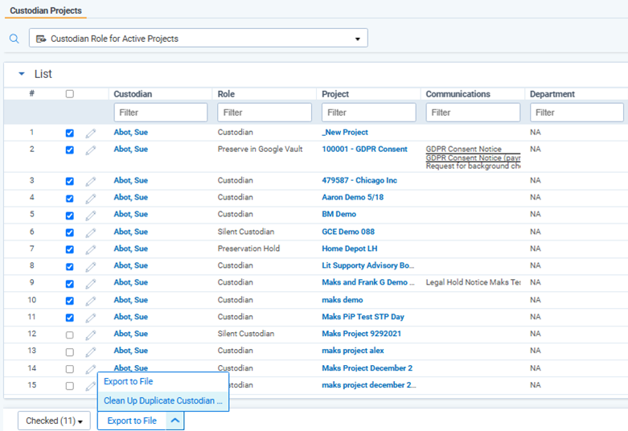This screenshot has width=628, height=431.
Task: Click the Custodian column filter field
Action: tap(161, 112)
